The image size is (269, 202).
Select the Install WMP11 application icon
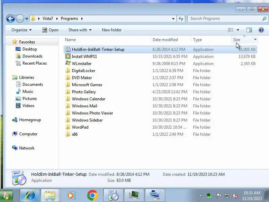click(x=68, y=57)
